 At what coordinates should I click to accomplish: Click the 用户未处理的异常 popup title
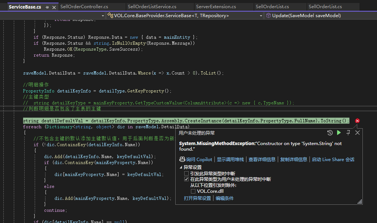197,133
